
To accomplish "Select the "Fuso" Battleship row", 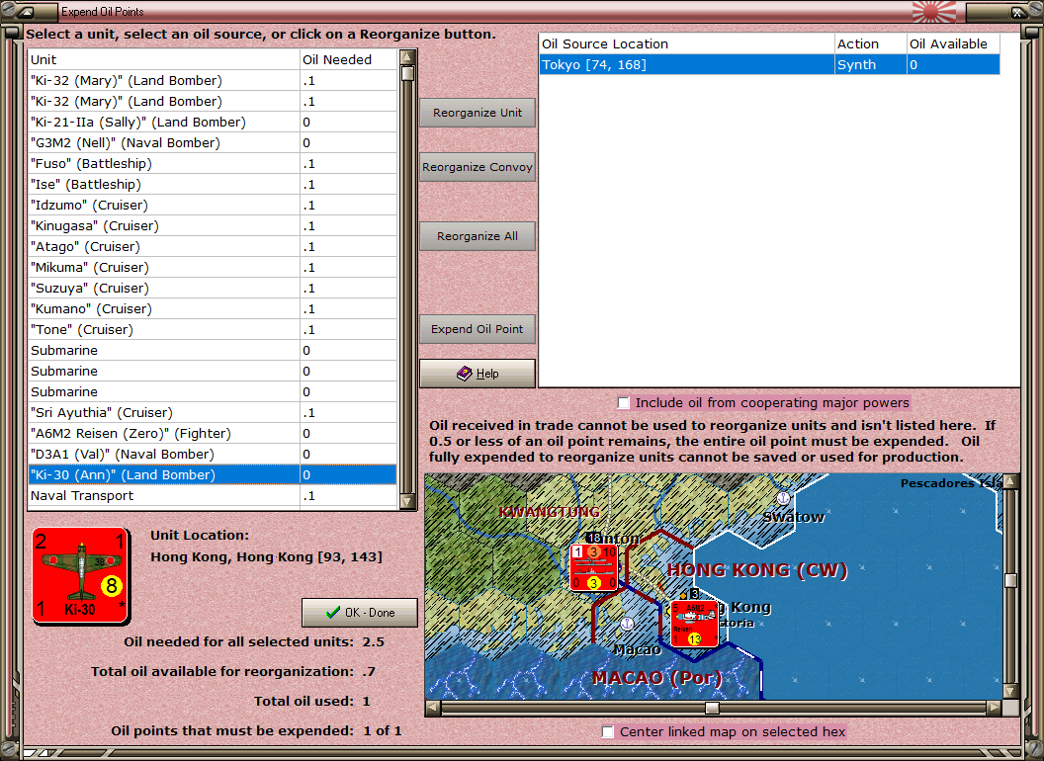I will (x=213, y=163).
